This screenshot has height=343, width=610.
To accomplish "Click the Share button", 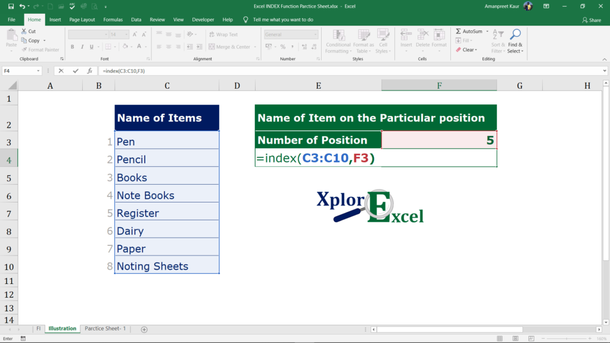I will point(591,19).
